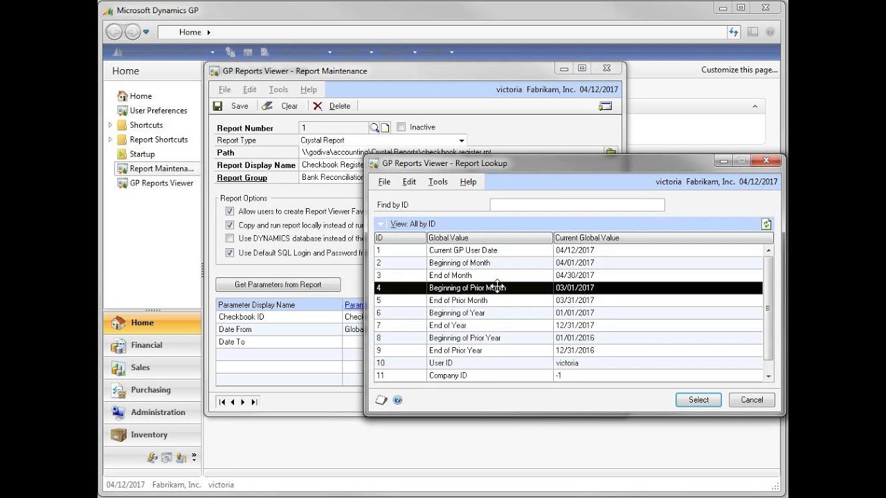Click the layout icon next to the help icon
This screenshot has height=498, width=886.
click(x=752, y=32)
